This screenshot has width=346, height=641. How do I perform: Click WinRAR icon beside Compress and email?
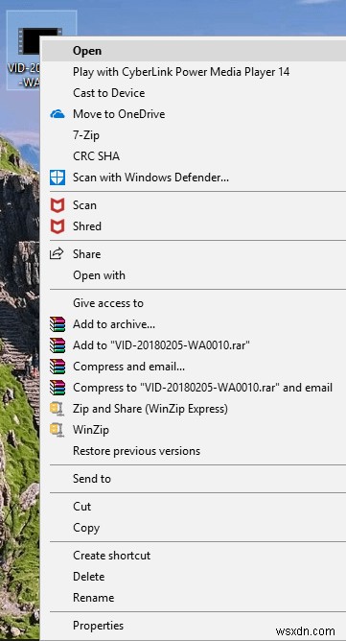click(x=58, y=367)
